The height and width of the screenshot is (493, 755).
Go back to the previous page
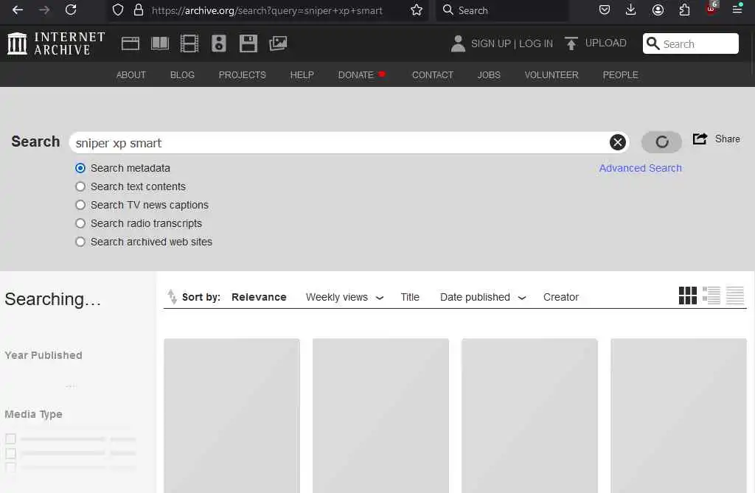18,10
